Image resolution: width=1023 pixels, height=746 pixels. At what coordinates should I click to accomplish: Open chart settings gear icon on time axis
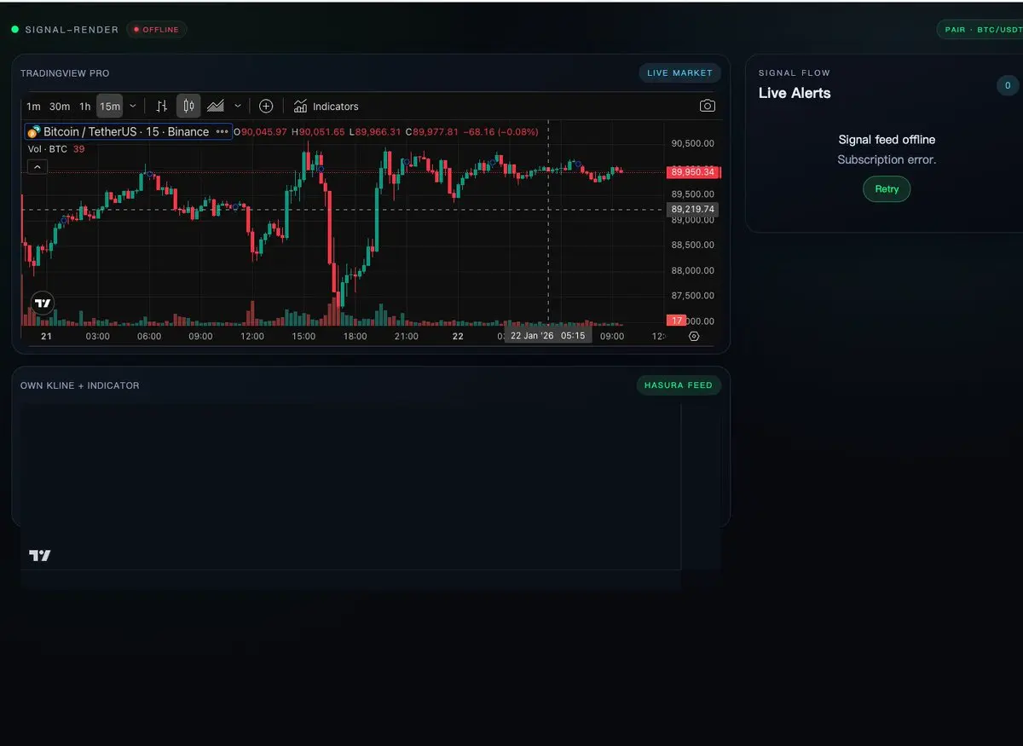coord(694,337)
